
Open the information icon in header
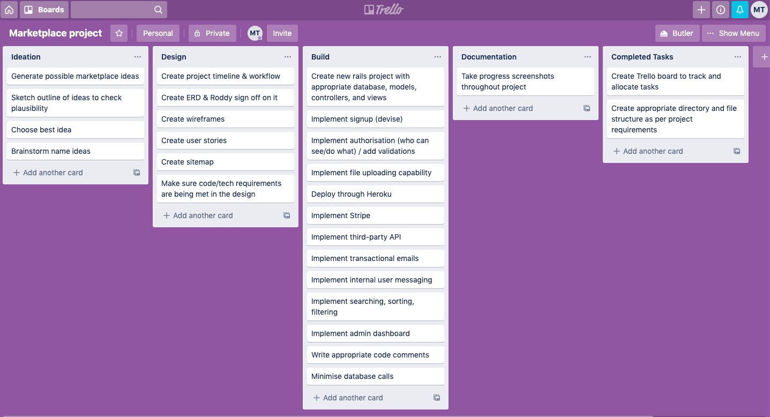pyautogui.click(x=721, y=10)
